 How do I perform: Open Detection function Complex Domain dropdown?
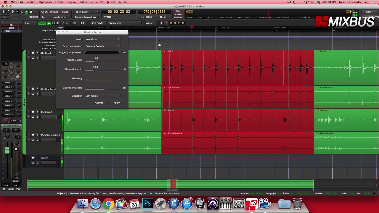tap(102, 46)
